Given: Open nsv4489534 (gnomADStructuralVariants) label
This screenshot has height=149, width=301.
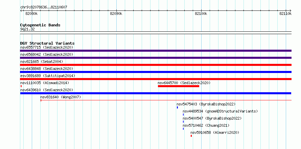Looking at the screenshot, I should 220,111.
